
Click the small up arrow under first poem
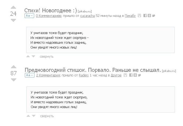28,56
